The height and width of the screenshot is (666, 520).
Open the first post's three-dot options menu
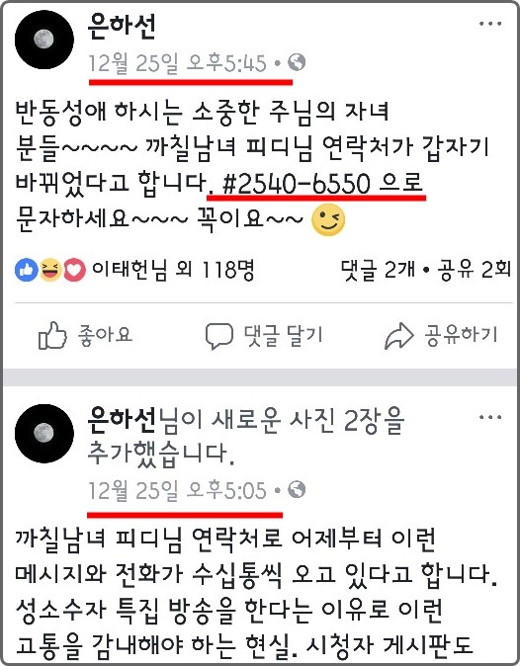[x=490, y=24]
